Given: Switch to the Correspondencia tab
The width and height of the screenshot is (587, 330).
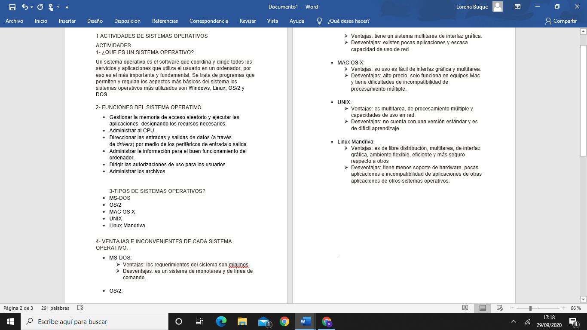Looking at the screenshot, I should [209, 21].
